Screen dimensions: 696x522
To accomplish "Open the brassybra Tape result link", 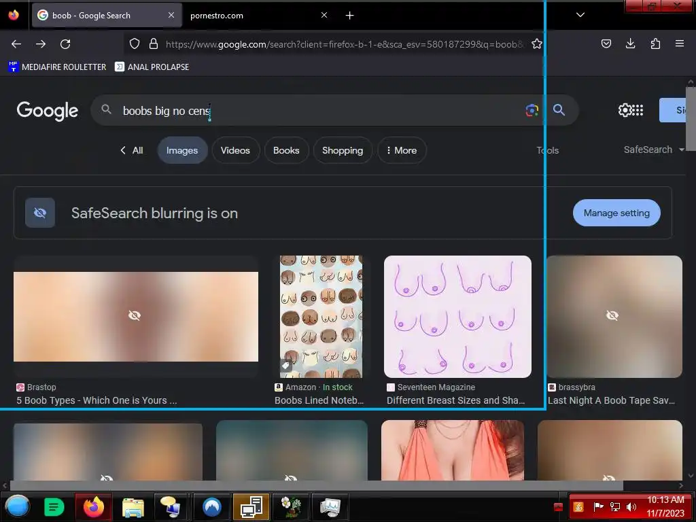I will pos(611,400).
